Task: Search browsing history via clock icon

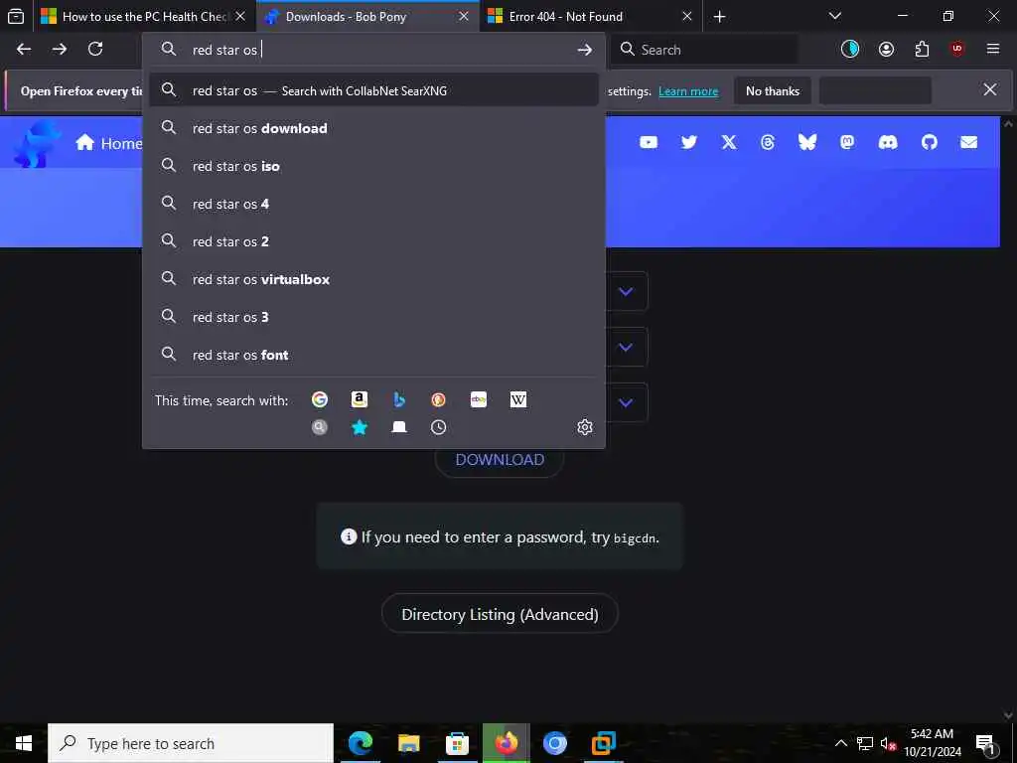Action: [438, 427]
